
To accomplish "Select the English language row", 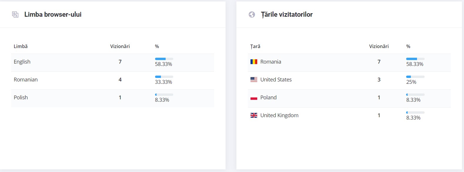I will coord(112,63).
